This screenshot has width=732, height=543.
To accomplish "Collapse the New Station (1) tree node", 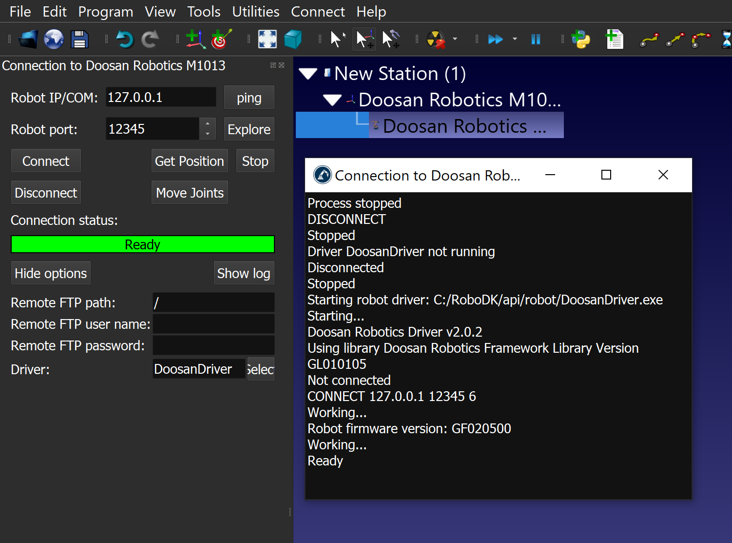I will tap(308, 74).
